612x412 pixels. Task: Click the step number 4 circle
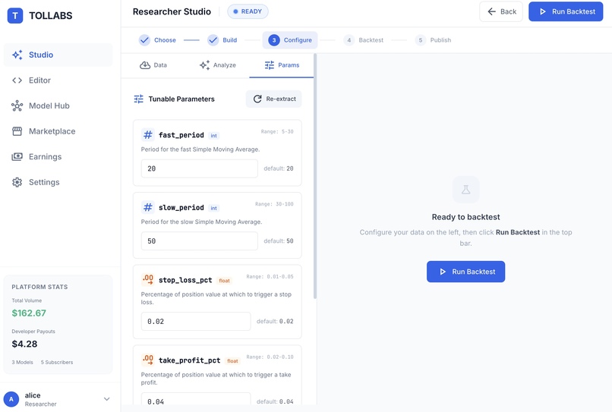click(x=349, y=40)
